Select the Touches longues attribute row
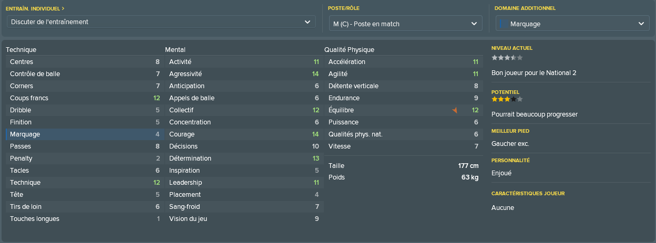Screen dimensions: 656x243 [x=85, y=219]
